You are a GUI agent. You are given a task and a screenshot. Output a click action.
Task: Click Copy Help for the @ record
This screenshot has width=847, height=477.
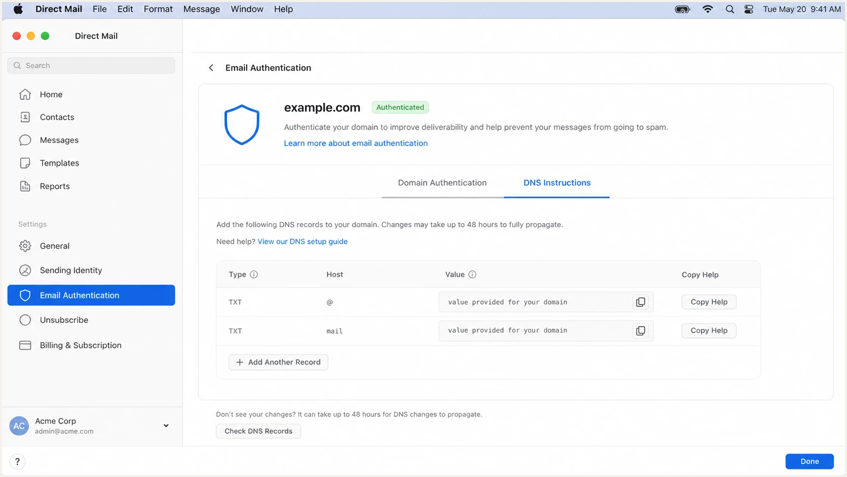(709, 302)
